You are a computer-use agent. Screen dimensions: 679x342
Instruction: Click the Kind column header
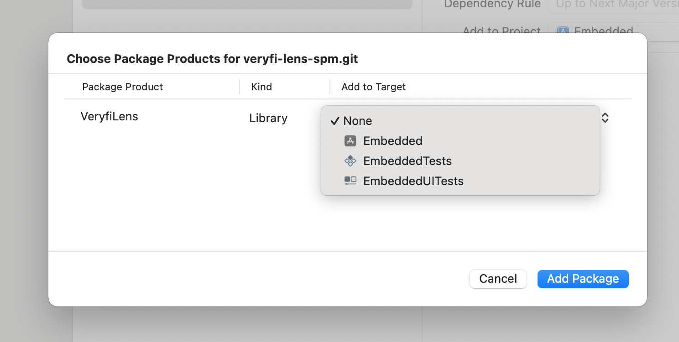(x=261, y=87)
